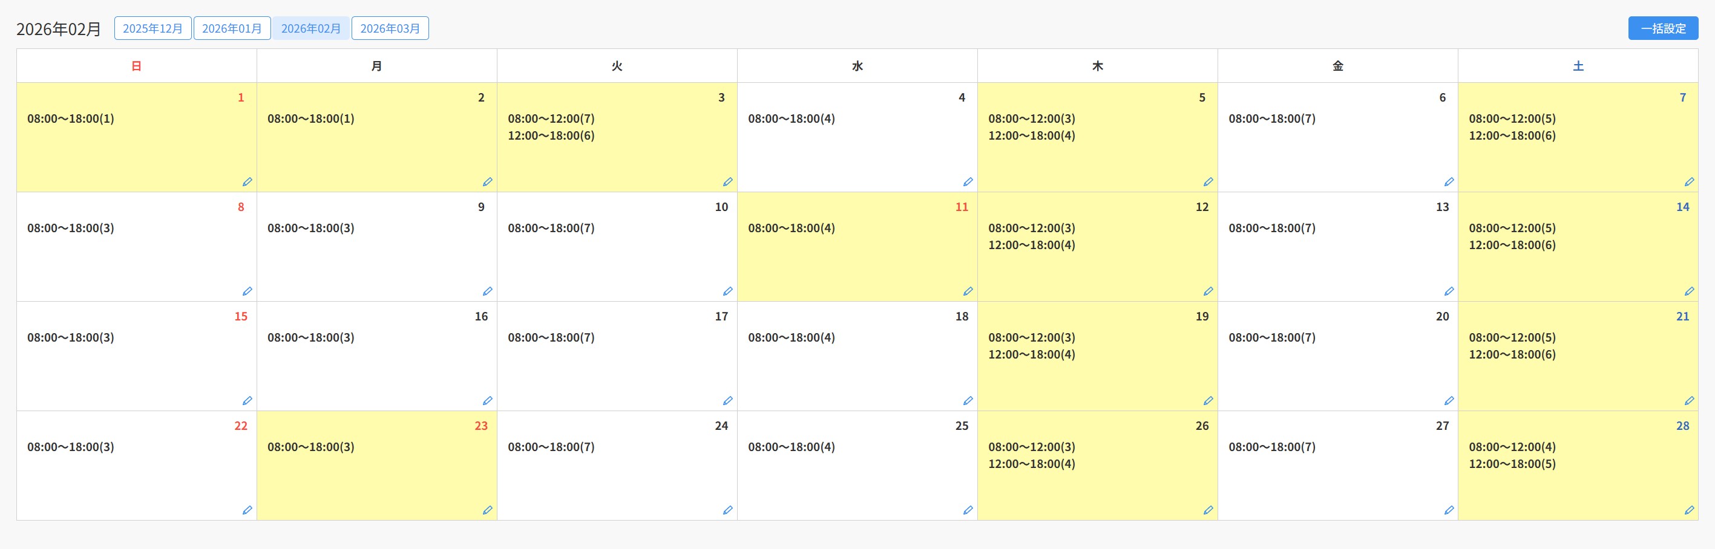Click the pencil icon on February 13
1715x549 pixels.
pyautogui.click(x=1449, y=291)
